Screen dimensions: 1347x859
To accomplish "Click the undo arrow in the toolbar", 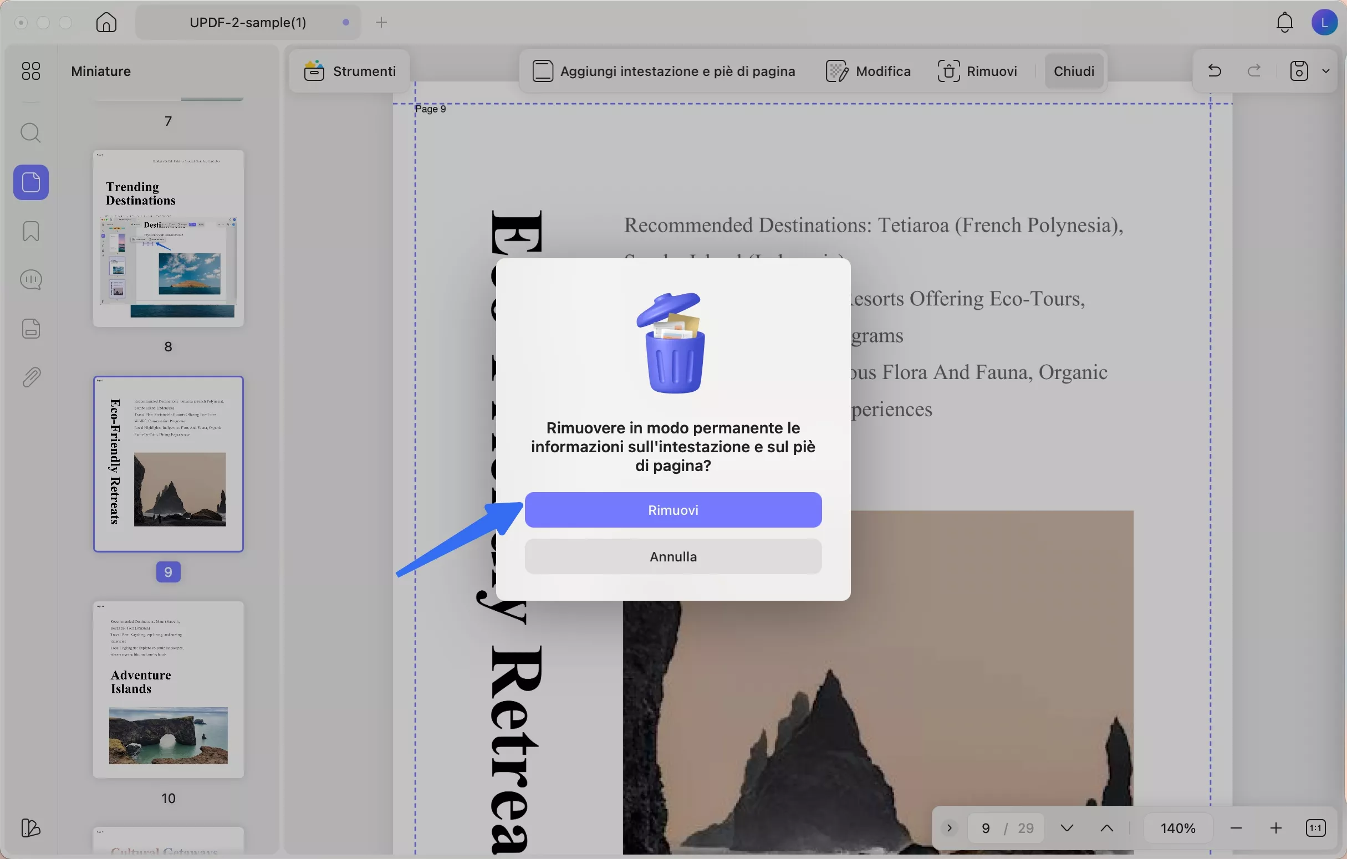I will click(1214, 70).
